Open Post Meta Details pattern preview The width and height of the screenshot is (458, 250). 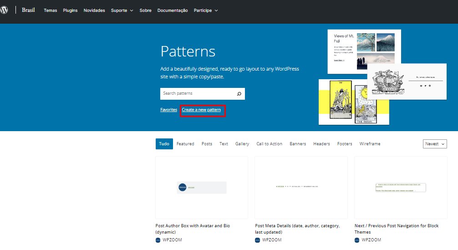pos(301,188)
